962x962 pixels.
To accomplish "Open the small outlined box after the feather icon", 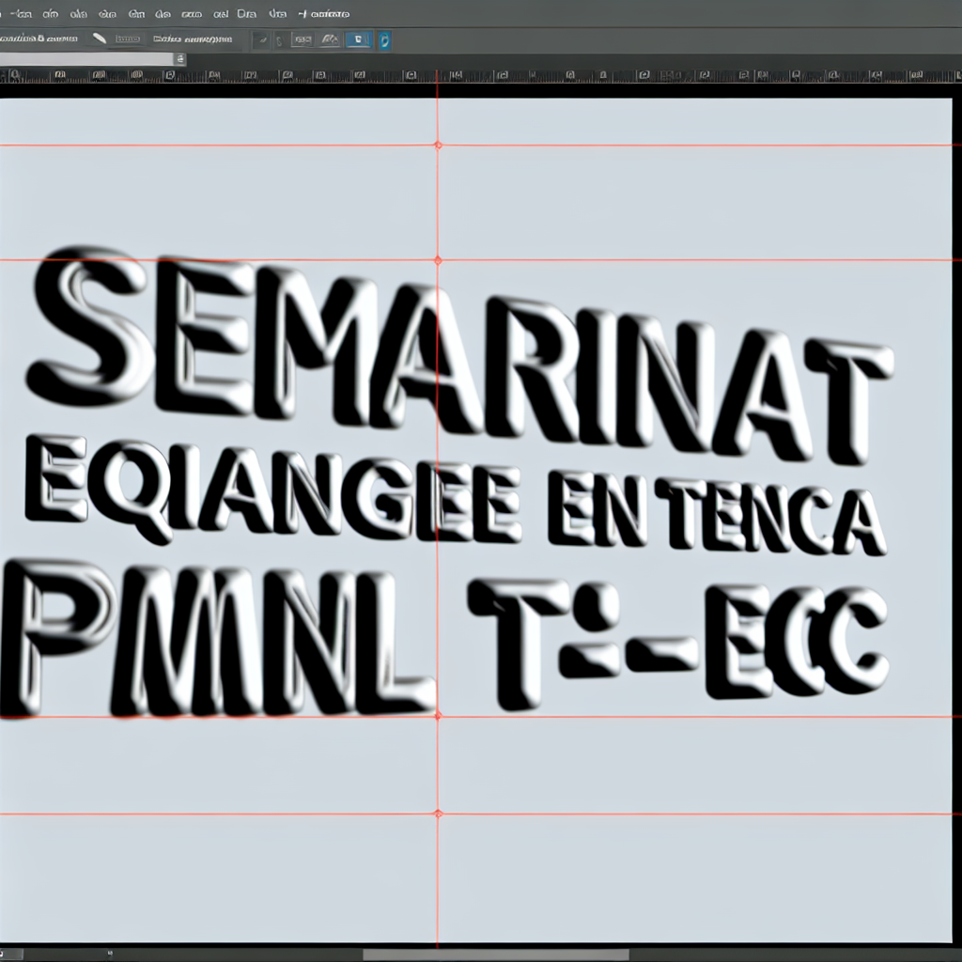I will (128, 39).
